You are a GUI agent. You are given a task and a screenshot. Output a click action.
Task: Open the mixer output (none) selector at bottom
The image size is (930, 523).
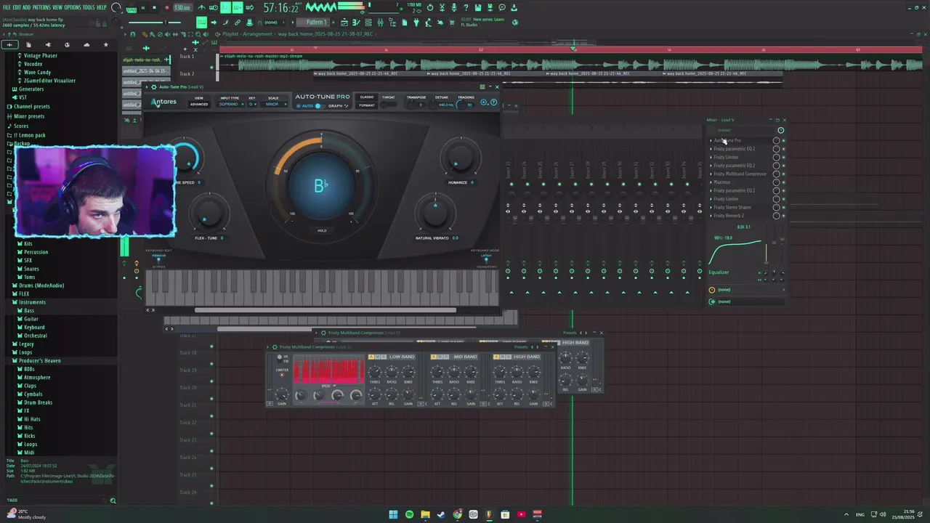746,301
